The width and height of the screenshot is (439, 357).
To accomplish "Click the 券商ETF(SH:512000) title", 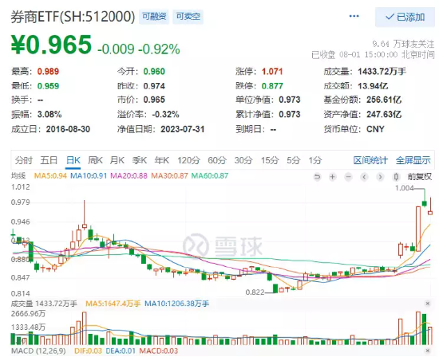I will 73,17.
